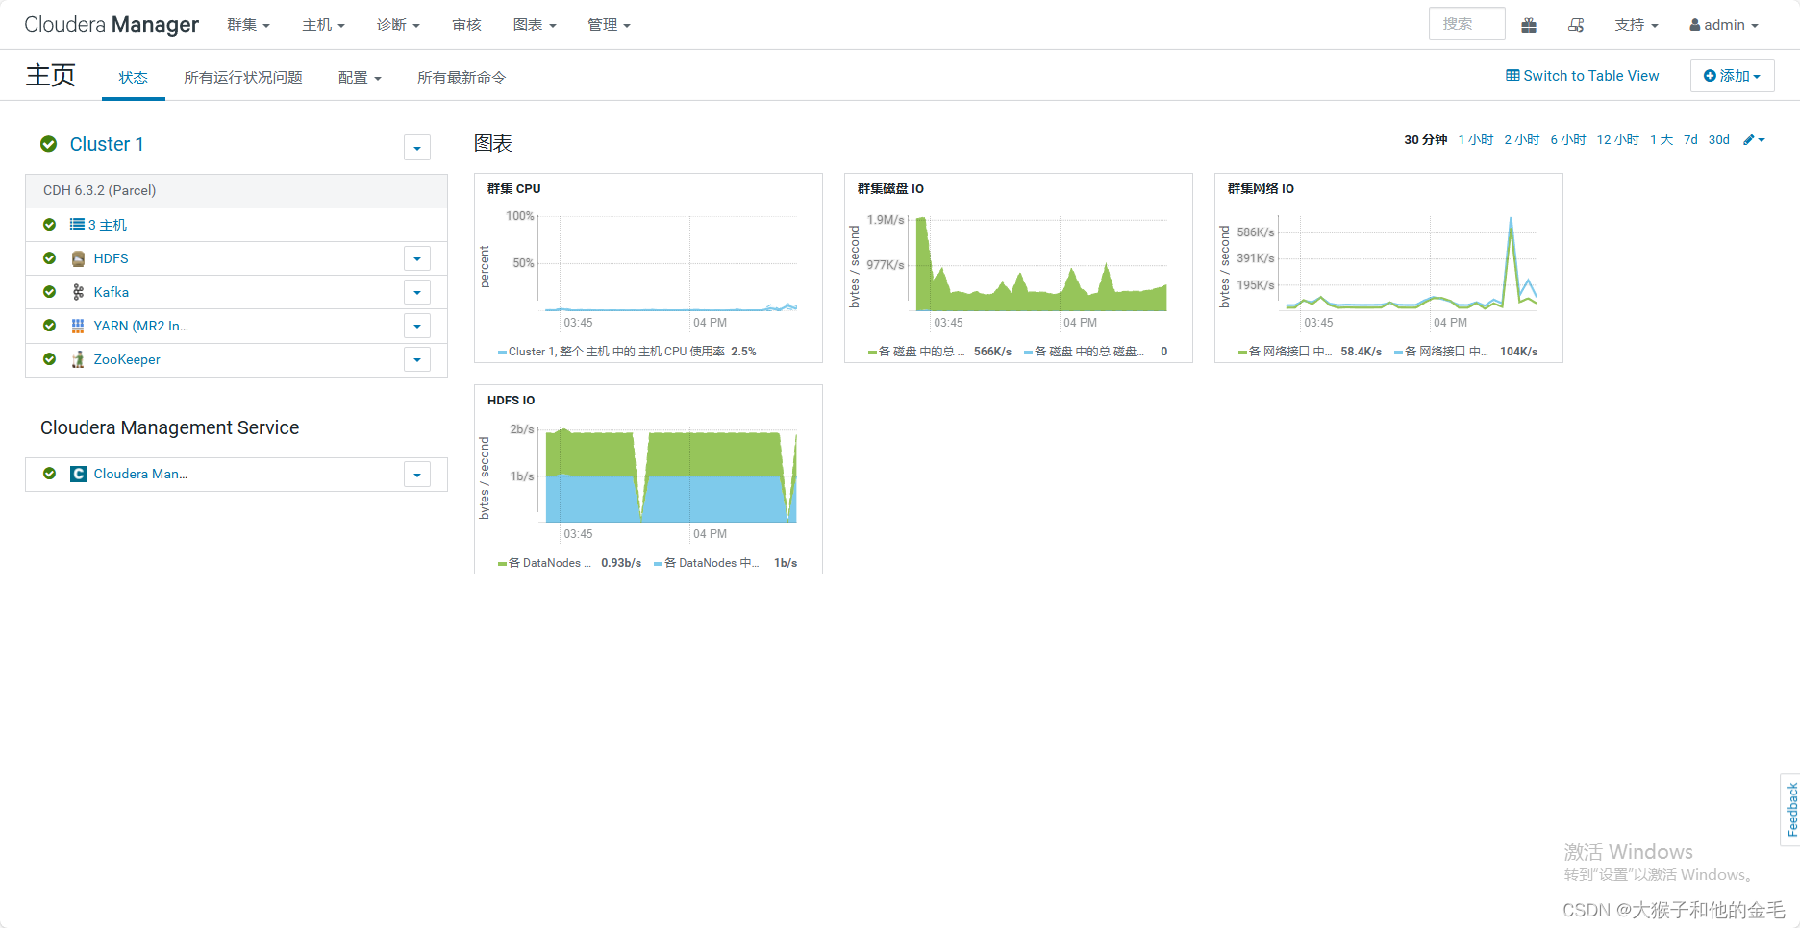
Task: Open the 图表 top menu
Action: click(535, 25)
